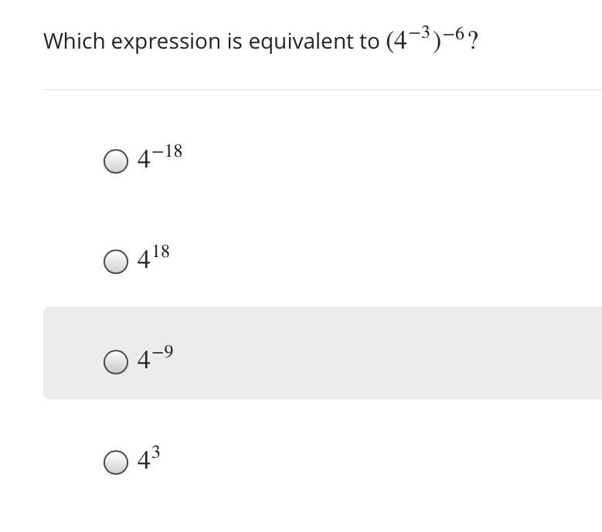Viewport: 602px width, 532px height.
Task: Click the answer label 4^-9
Action: [155, 357]
